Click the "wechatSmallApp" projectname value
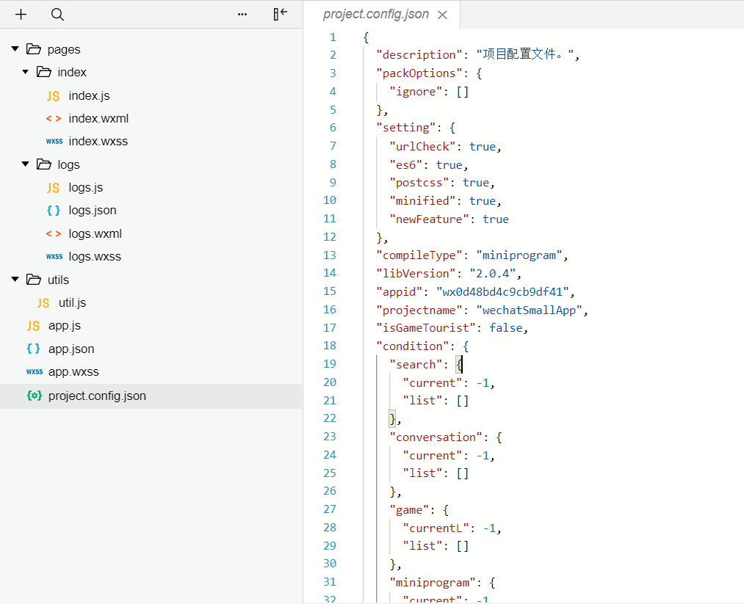744x604 pixels. tap(529, 310)
